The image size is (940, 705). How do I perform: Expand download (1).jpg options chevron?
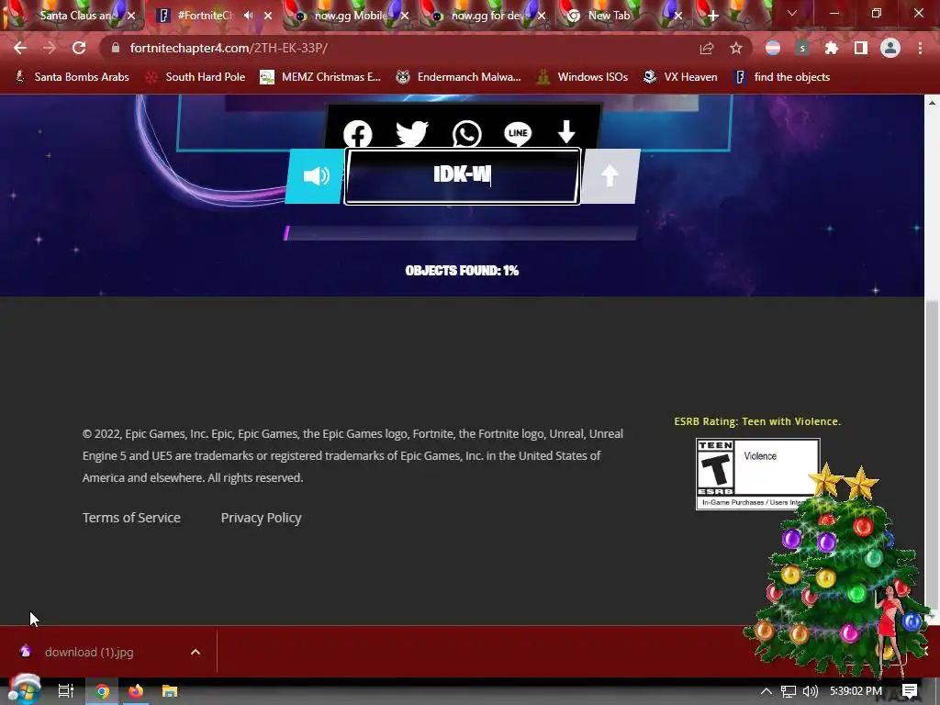point(196,652)
